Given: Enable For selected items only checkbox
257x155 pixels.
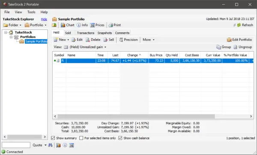Looking at the screenshot, I should point(81,138).
